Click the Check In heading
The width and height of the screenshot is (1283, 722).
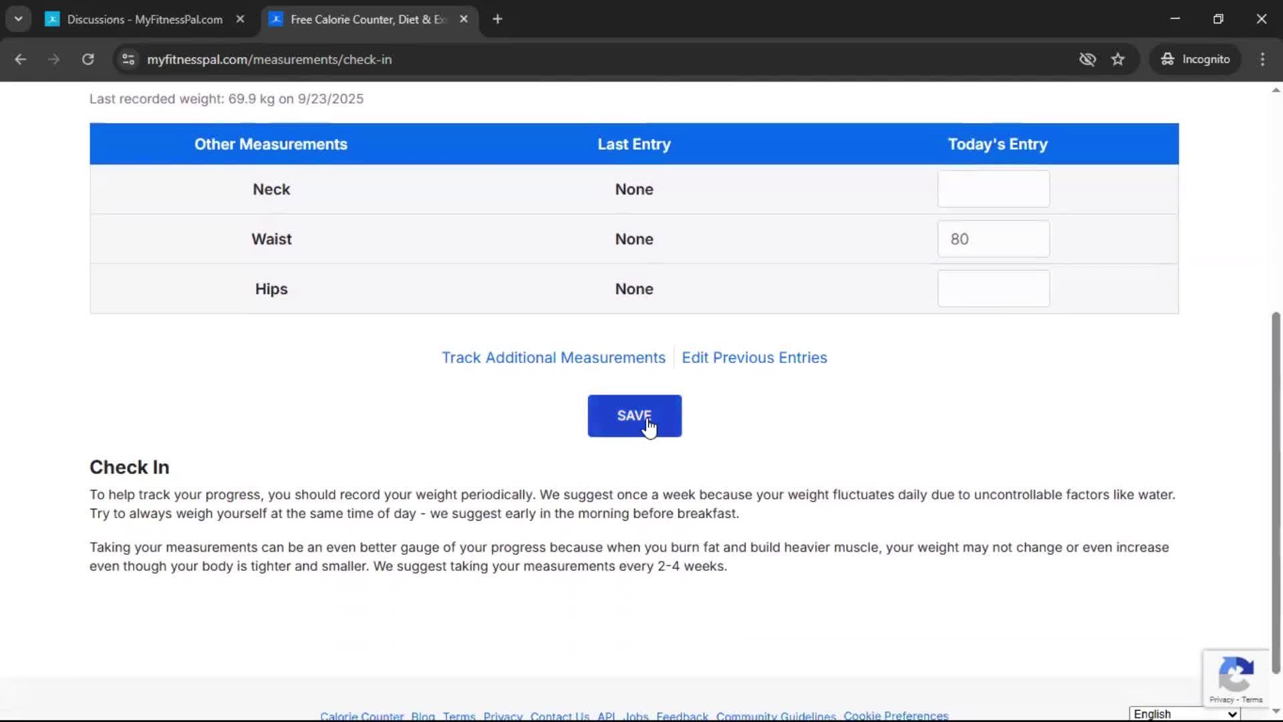point(130,467)
